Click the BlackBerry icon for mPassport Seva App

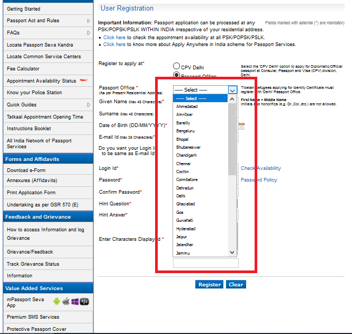tap(84, 302)
